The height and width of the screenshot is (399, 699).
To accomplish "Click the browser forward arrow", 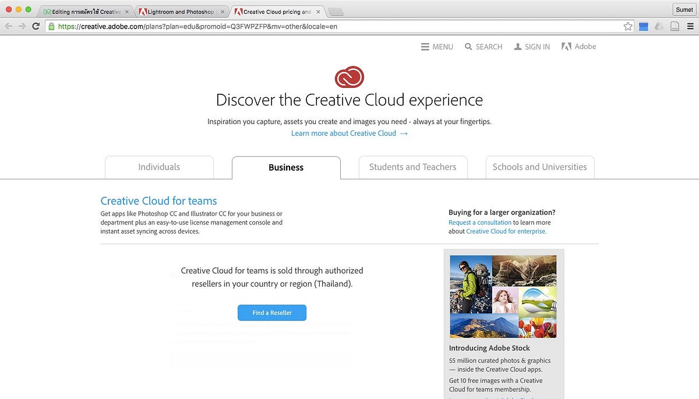I will pos(22,26).
